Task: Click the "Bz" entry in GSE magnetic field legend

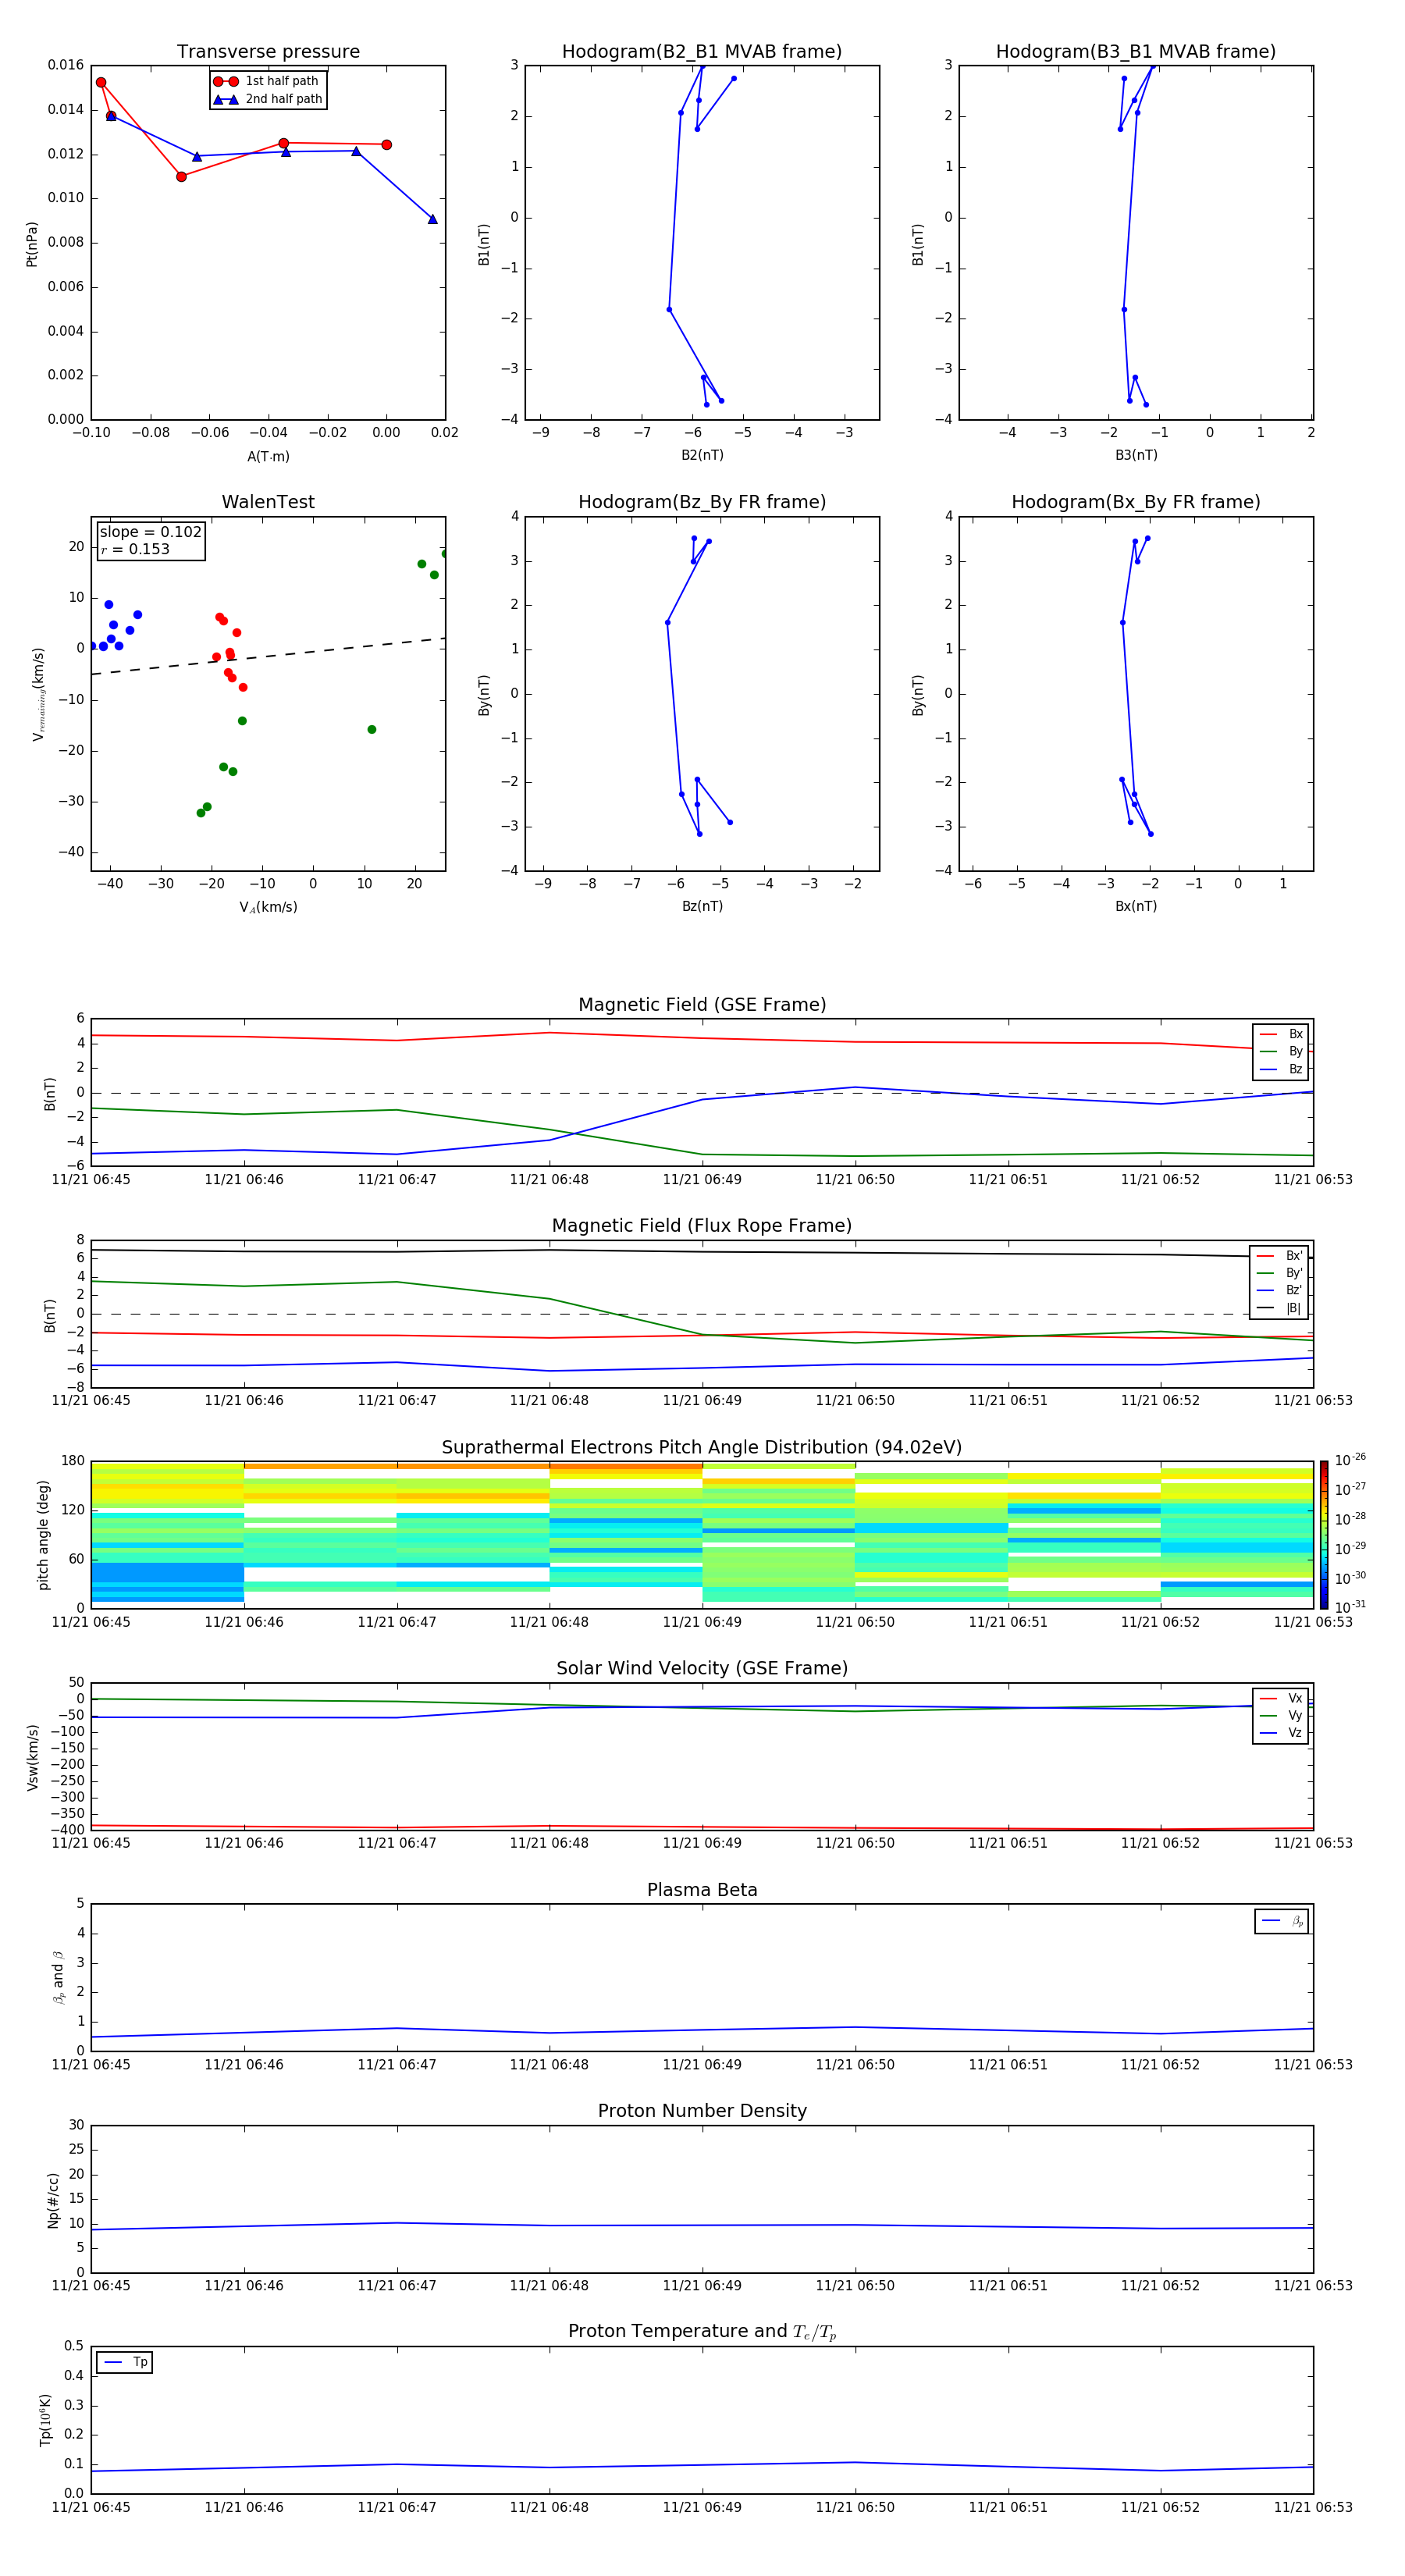Action: click(1281, 1070)
